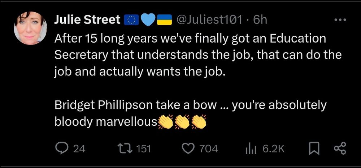Click the tweet text about Education Secretary
The height and width of the screenshot is (168, 361).
point(198,56)
